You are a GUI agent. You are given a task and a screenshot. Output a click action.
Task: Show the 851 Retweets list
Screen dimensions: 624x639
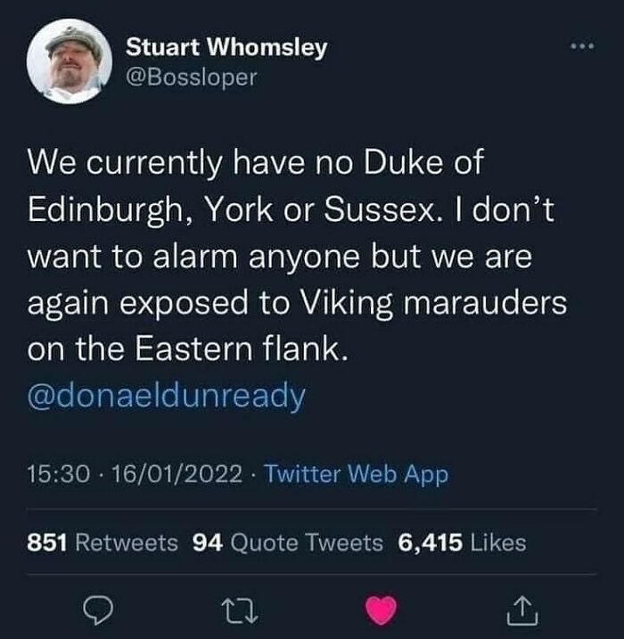coord(103,543)
